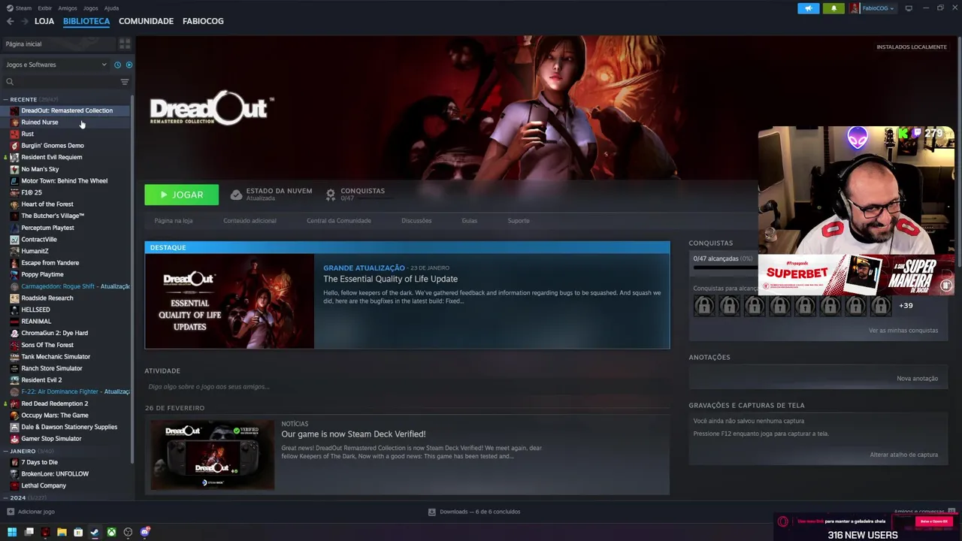Image resolution: width=962 pixels, height=541 pixels.
Task: Check the cloud status icon
Action: [x=236, y=195]
